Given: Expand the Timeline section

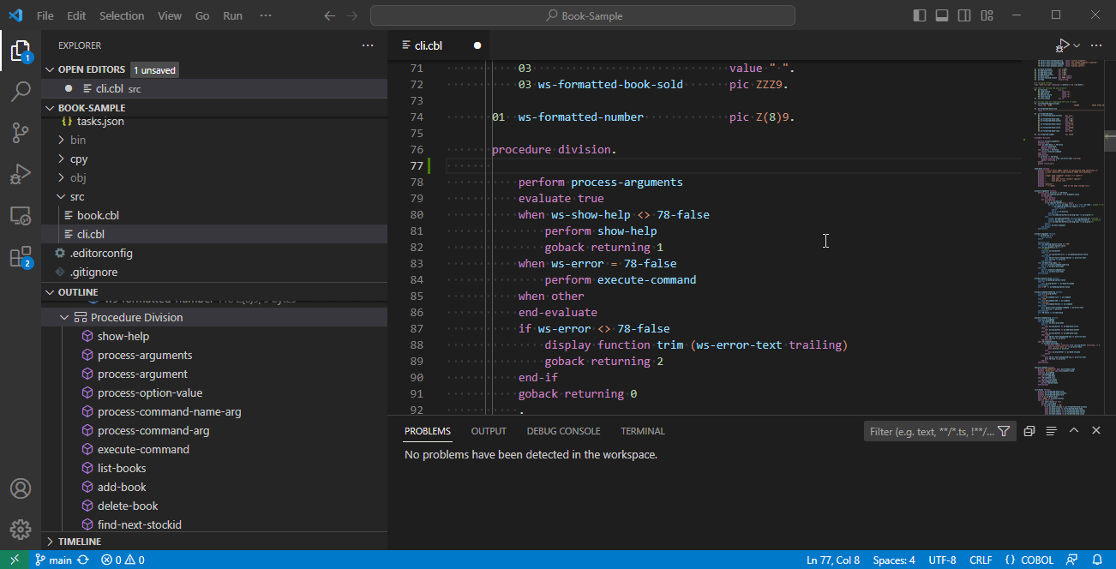Looking at the screenshot, I should (51, 542).
